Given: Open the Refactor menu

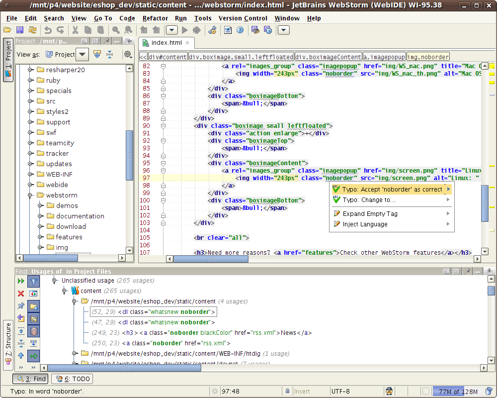Looking at the screenshot, I should click(x=155, y=18).
